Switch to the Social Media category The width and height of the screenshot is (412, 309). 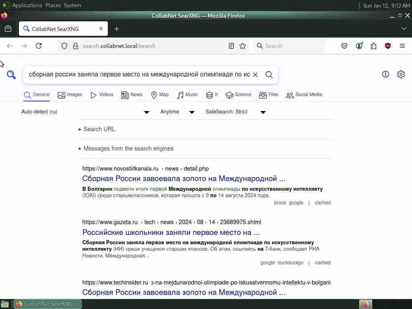click(x=304, y=95)
